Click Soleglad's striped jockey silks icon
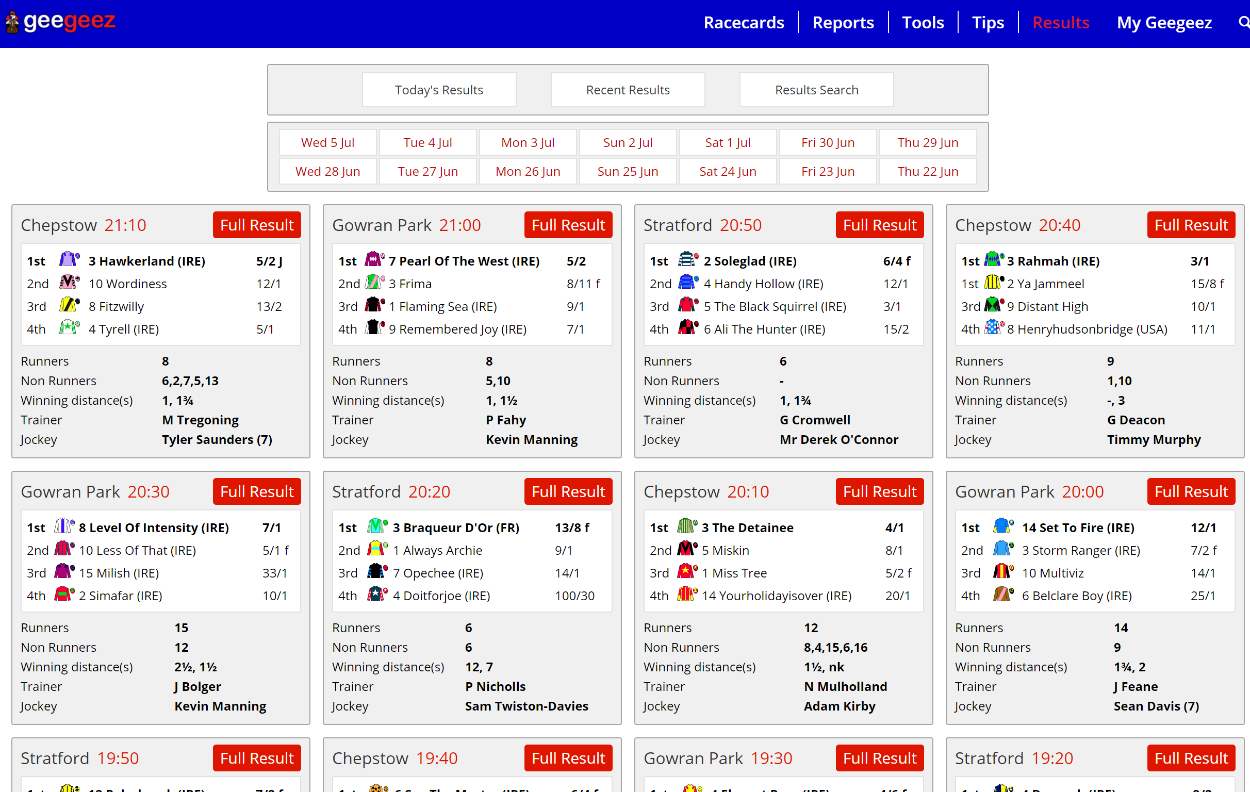1250x792 pixels. click(688, 259)
